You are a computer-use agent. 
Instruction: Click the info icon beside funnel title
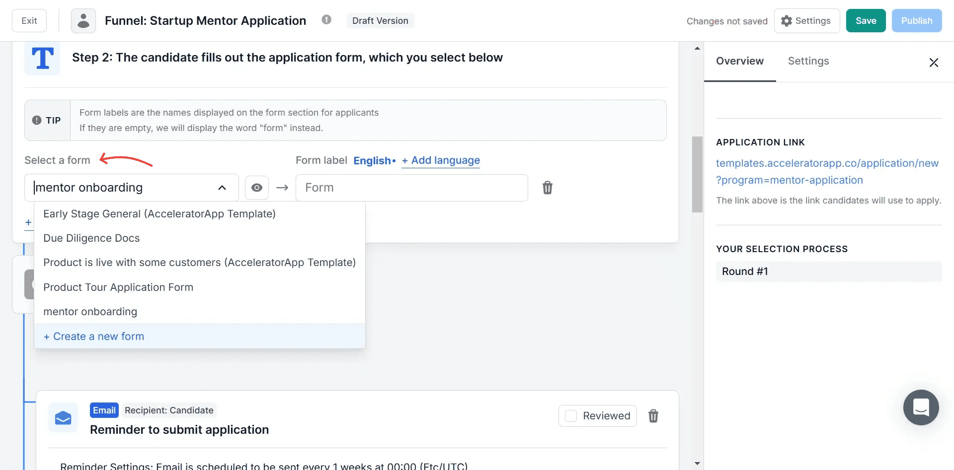tap(326, 20)
